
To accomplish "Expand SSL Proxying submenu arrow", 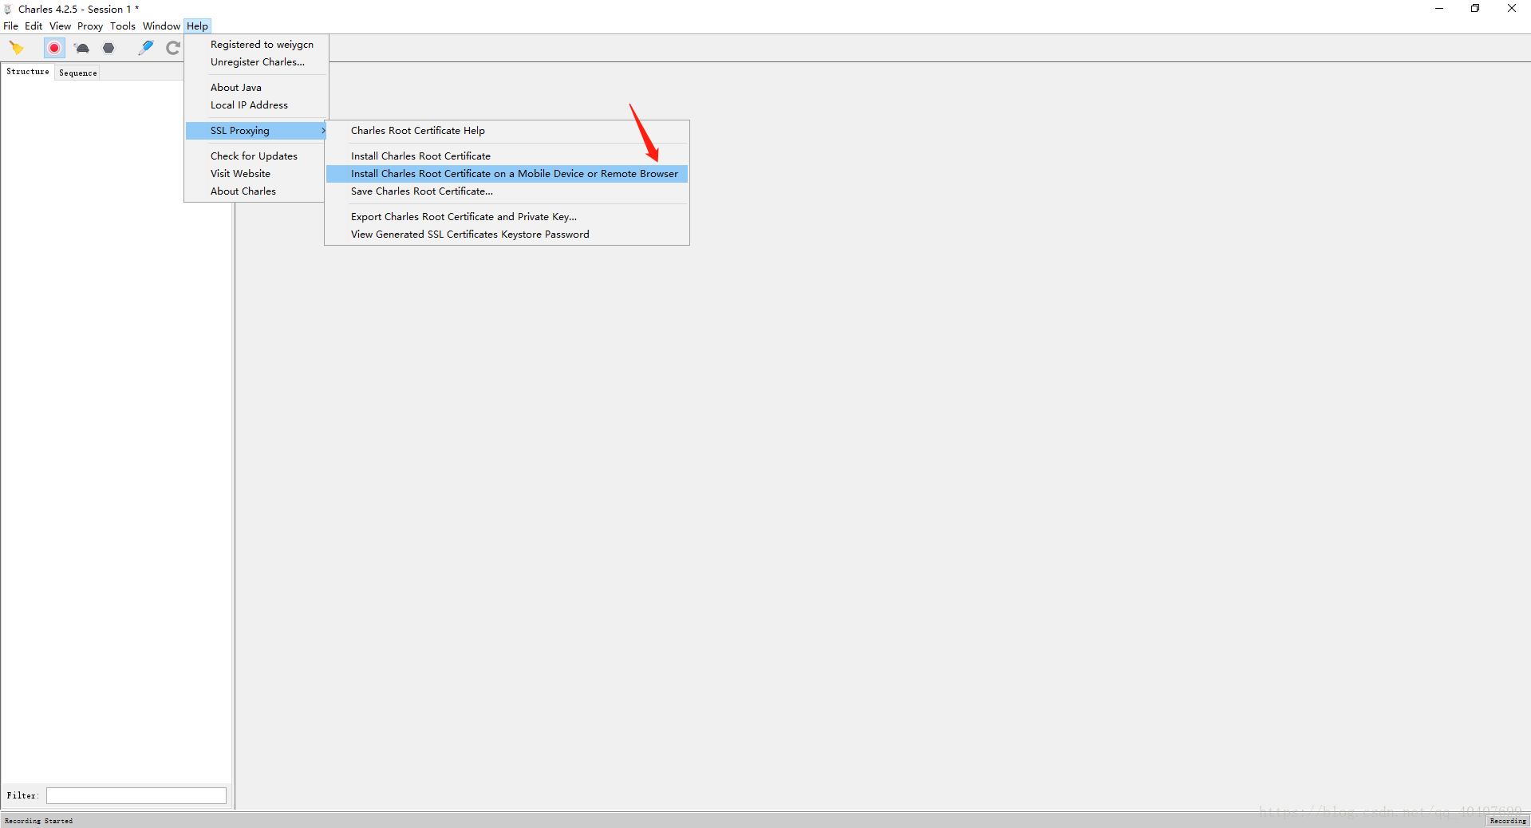I will (323, 130).
